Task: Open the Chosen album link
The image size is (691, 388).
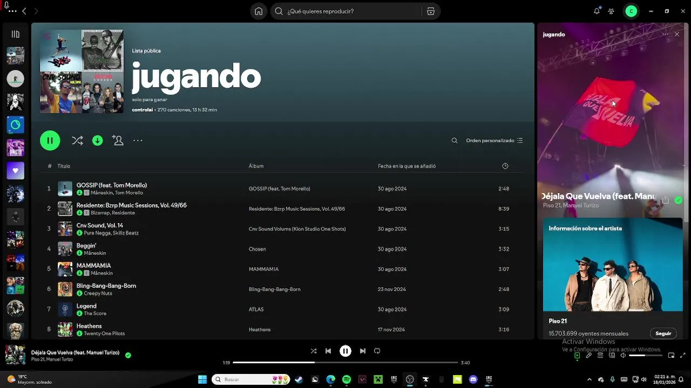Action: (257, 249)
